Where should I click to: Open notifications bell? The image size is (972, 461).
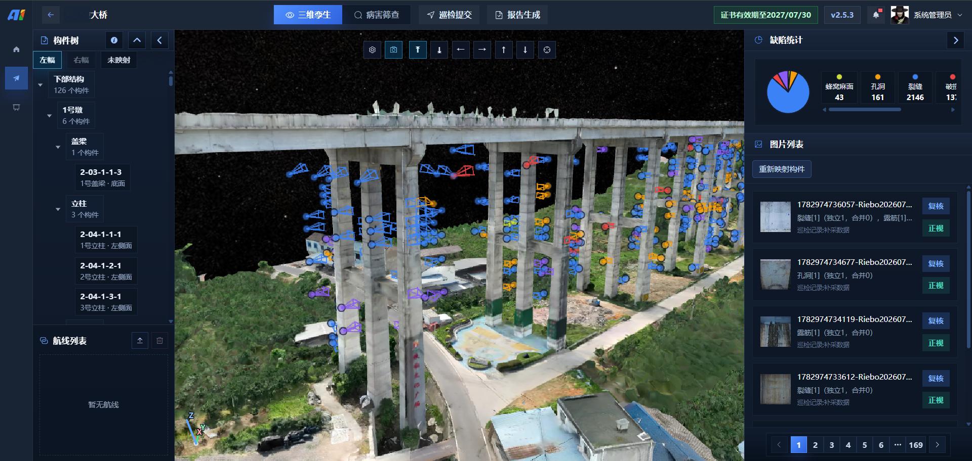click(x=876, y=15)
